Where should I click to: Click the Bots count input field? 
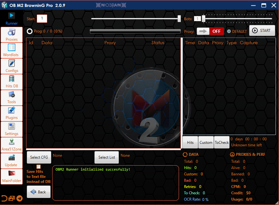pos(197,19)
